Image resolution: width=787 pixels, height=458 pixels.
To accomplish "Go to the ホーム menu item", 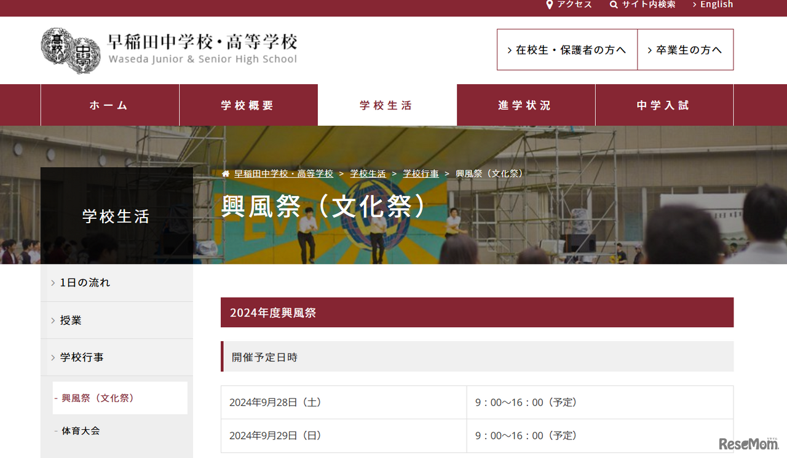I will [x=110, y=105].
